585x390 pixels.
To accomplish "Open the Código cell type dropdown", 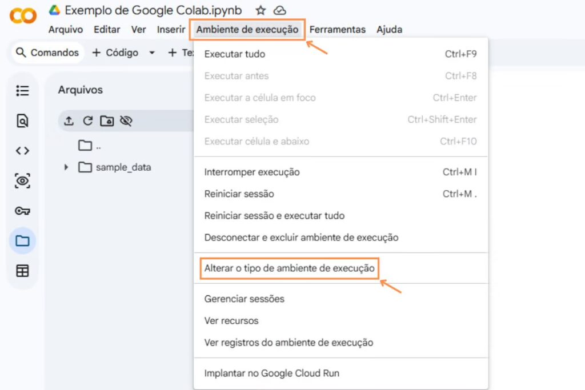I will tap(151, 53).
